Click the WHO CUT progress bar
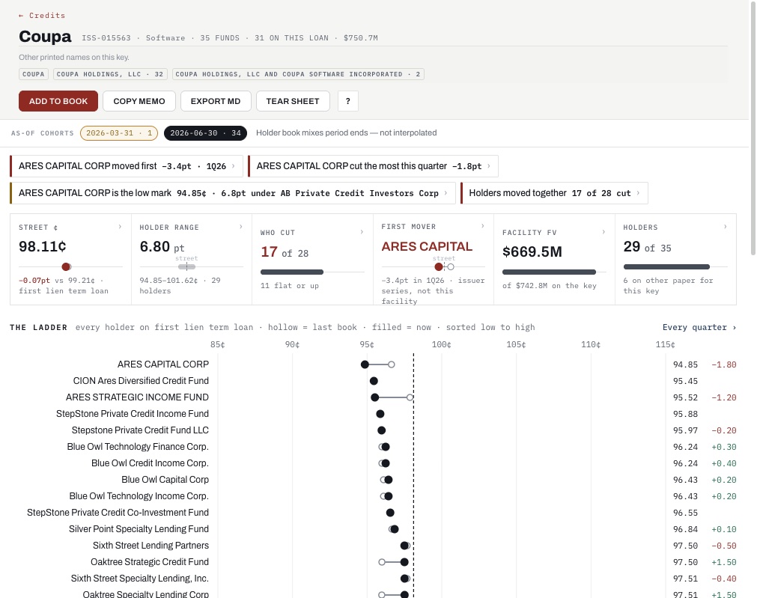Screen dimensions: 757x598 [x=291, y=272]
